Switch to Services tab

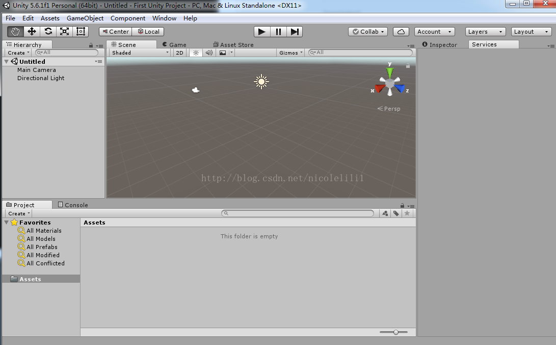pyautogui.click(x=493, y=44)
